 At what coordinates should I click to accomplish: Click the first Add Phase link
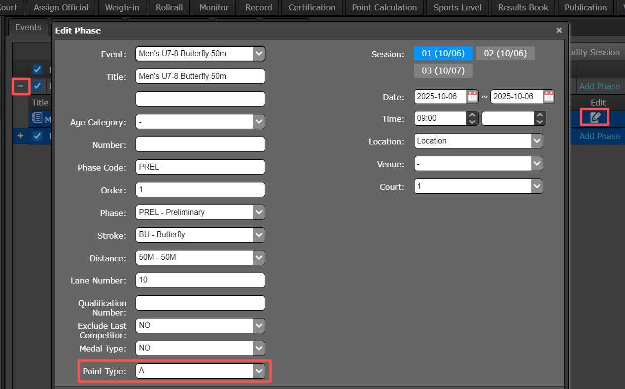(599, 86)
